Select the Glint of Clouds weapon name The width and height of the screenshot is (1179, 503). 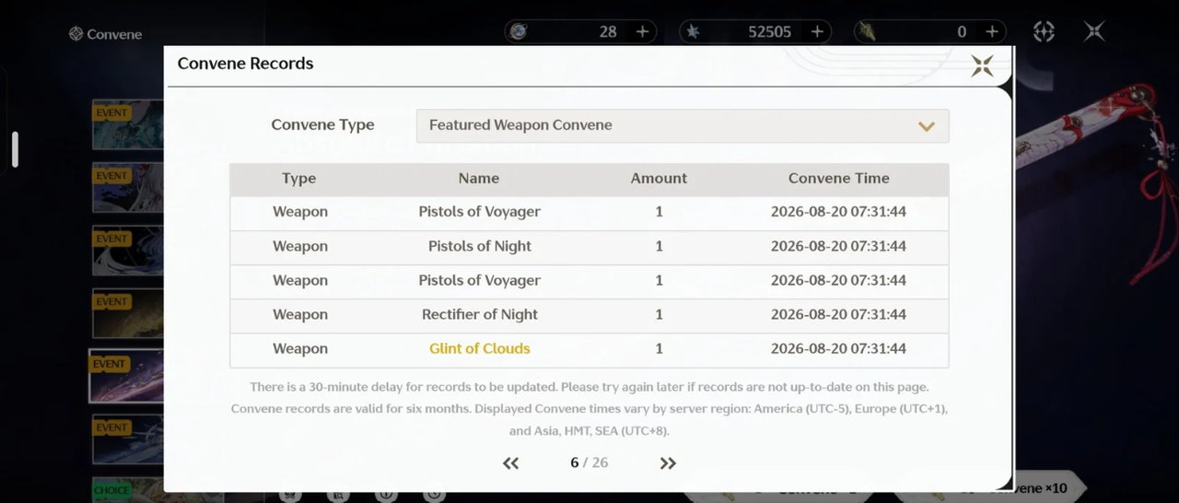[x=480, y=348]
